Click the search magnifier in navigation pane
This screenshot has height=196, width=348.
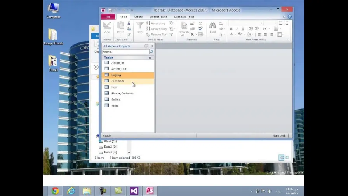[x=151, y=52]
